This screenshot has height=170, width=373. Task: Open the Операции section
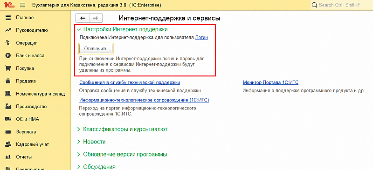coord(27,43)
